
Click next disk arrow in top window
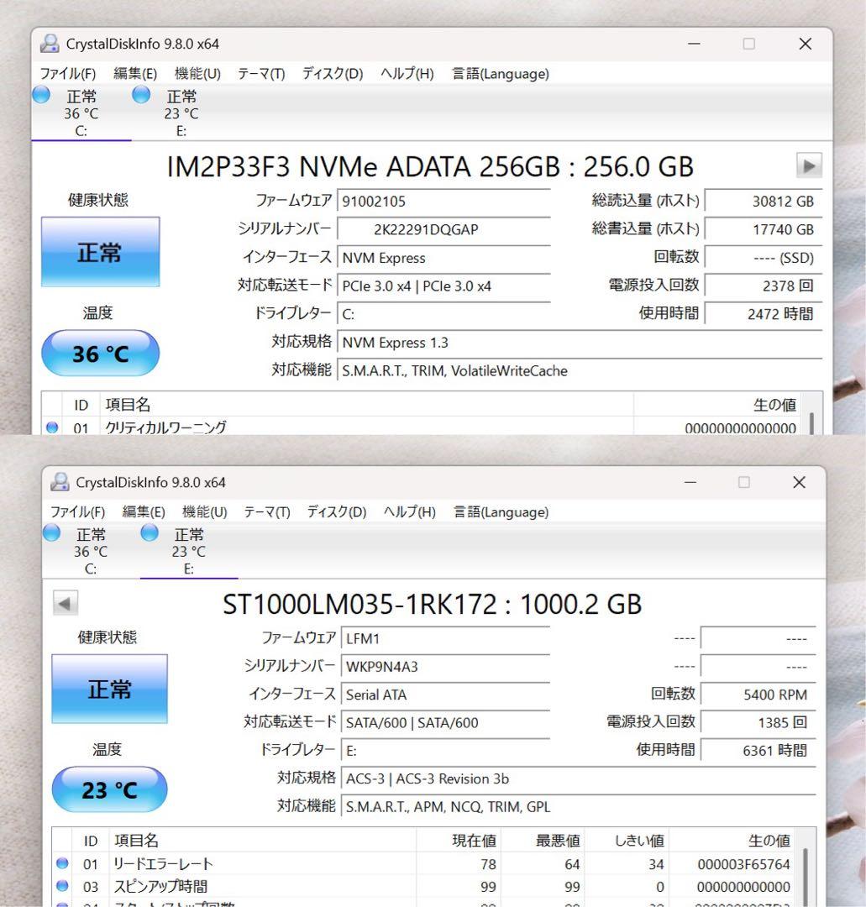click(x=810, y=166)
